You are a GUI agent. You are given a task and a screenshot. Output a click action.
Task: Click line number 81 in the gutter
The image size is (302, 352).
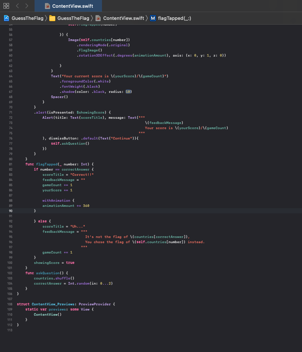10,164
